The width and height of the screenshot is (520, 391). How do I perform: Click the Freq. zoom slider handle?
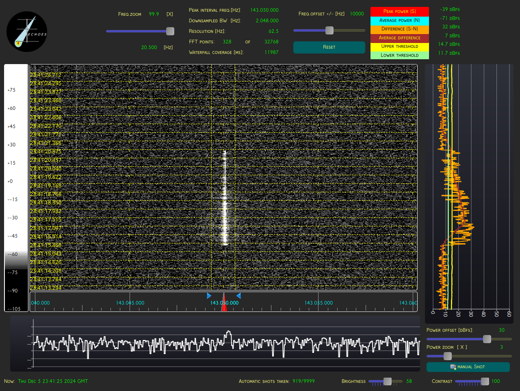pyautogui.click(x=170, y=31)
